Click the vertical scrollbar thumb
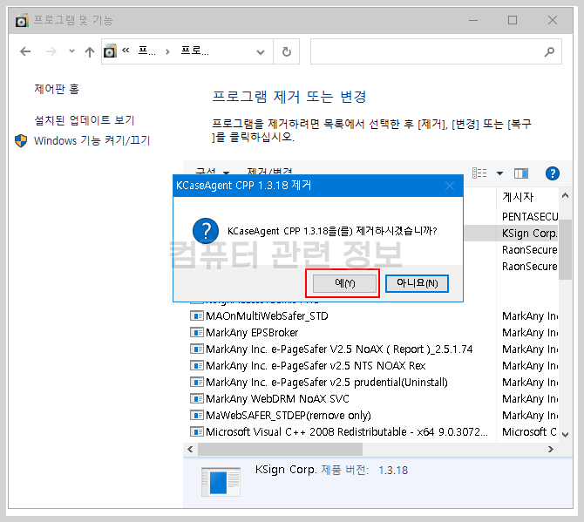The image size is (584, 522). pos(565,249)
